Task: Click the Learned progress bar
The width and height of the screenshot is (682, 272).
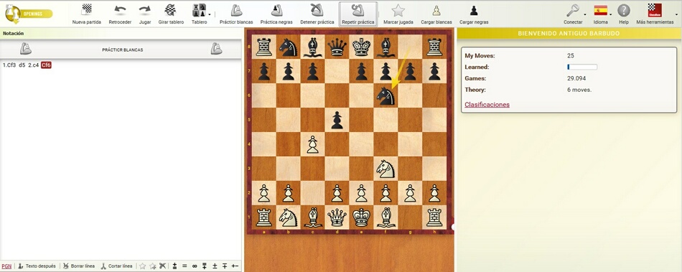Action: point(582,67)
